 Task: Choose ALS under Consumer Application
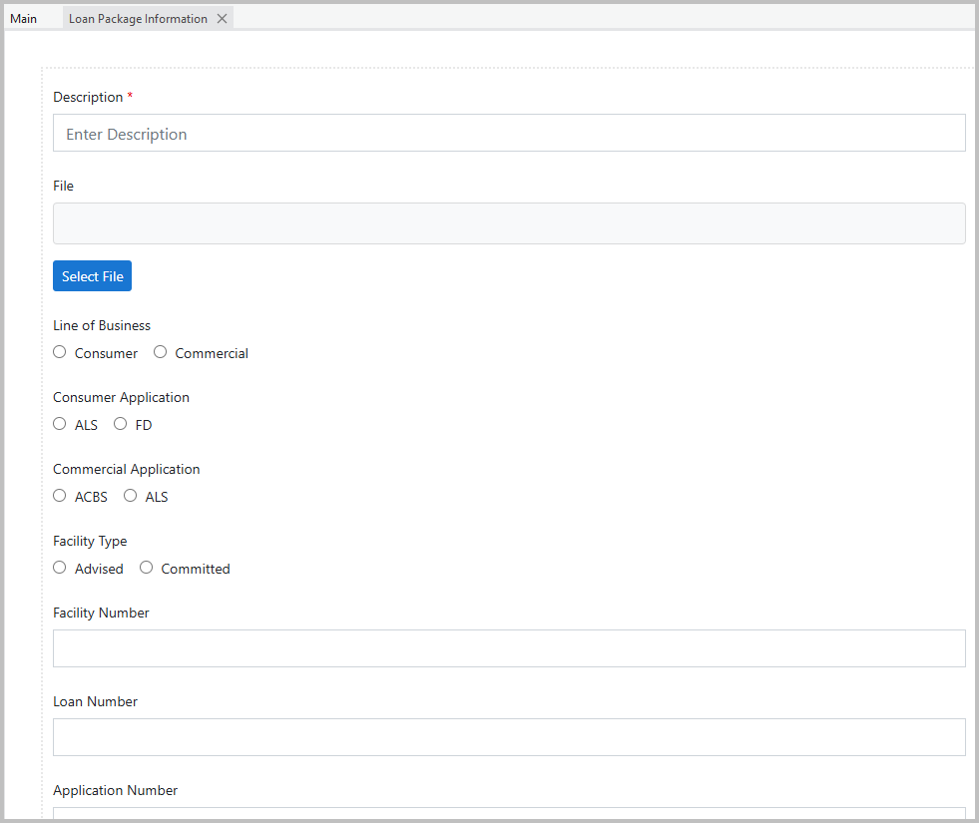(x=60, y=423)
